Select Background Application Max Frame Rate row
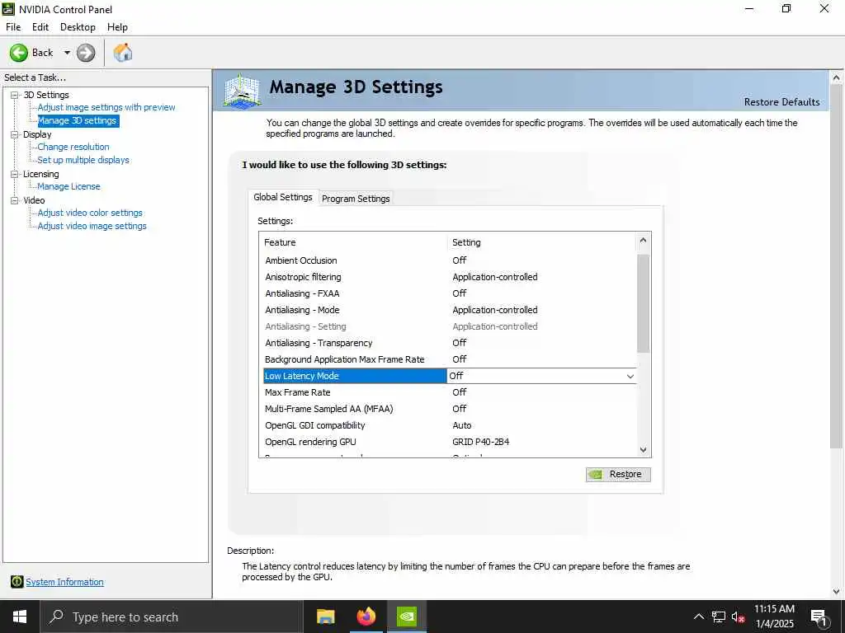The image size is (845, 633). [x=450, y=359]
